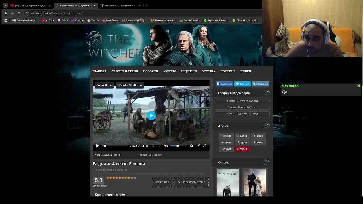Click the Предыдущая серия link
Viewport: 363px width, 204px height.
[x=108, y=155]
